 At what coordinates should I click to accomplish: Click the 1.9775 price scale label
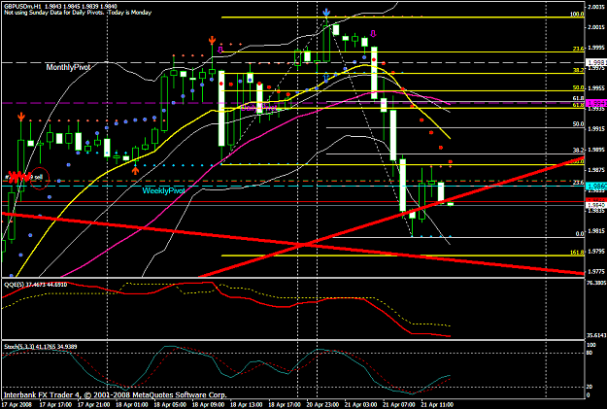tap(596, 271)
